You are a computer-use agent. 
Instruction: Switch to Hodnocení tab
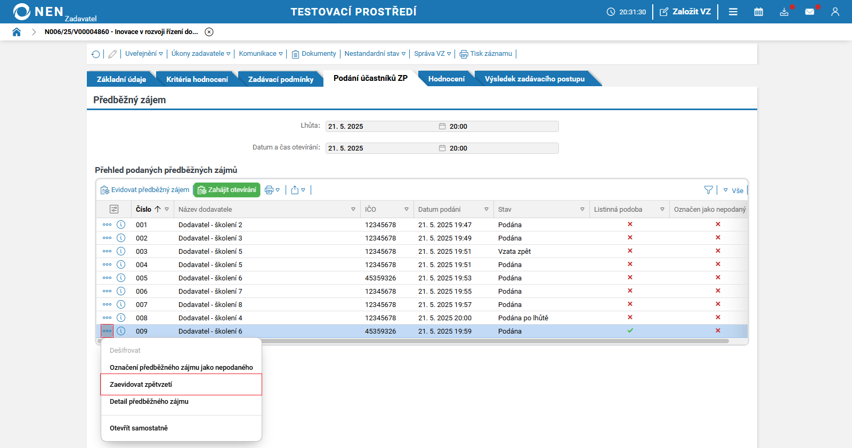click(x=447, y=79)
